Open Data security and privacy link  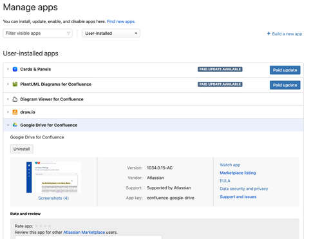pyautogui.click(x=244, y=189)
